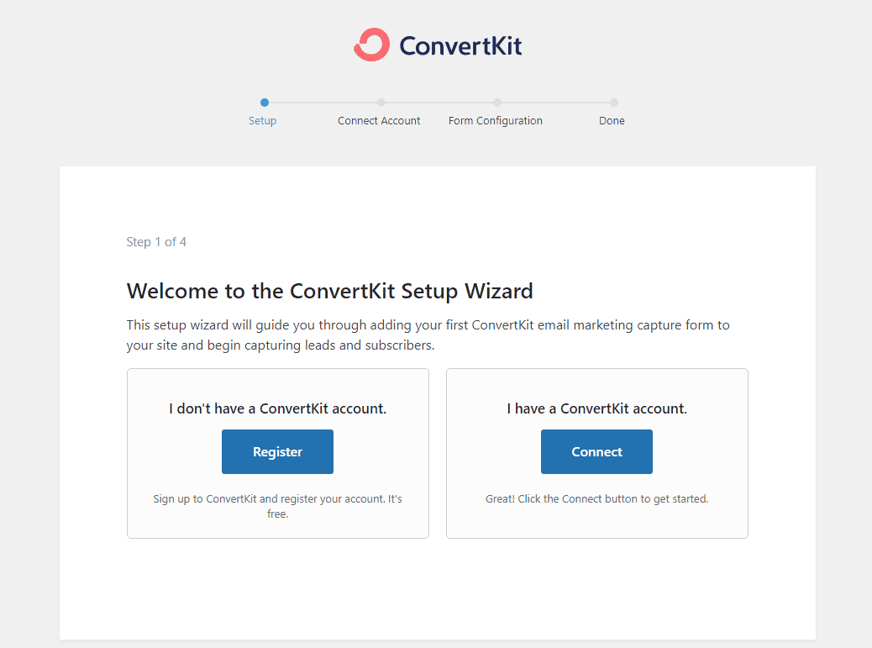Select the Setup step label
The width and height of the screenshot is (872, 648).
[262, 121]
